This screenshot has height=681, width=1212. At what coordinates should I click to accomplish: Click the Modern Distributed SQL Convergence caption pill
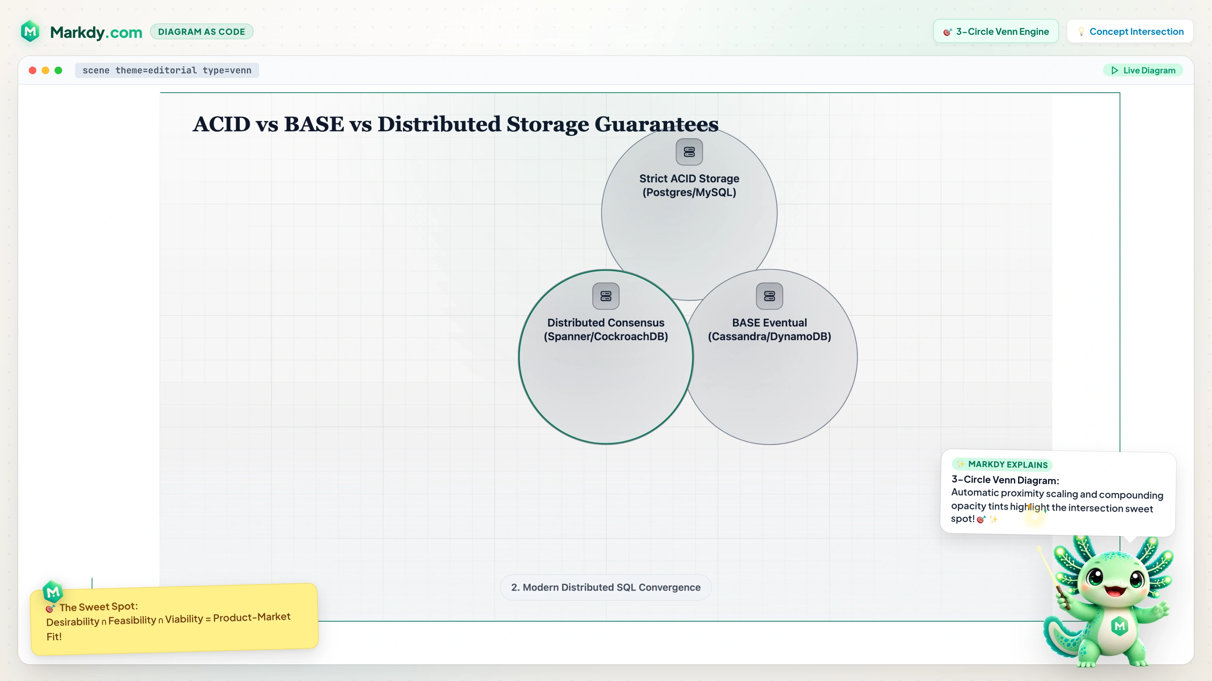pyautogui.click(x=606, y=588)
